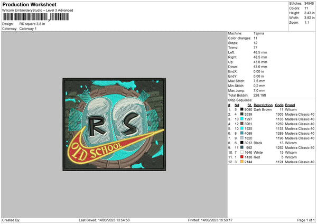Click 'Wilcom EmbroideryStudio – Level 3 Advanced' text

(x=38, y=11)
